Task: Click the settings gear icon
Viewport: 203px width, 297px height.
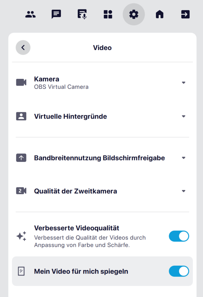Action: click(x=134, y=14)
